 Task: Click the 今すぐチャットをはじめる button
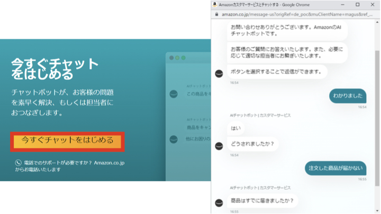tap(67, 142)
